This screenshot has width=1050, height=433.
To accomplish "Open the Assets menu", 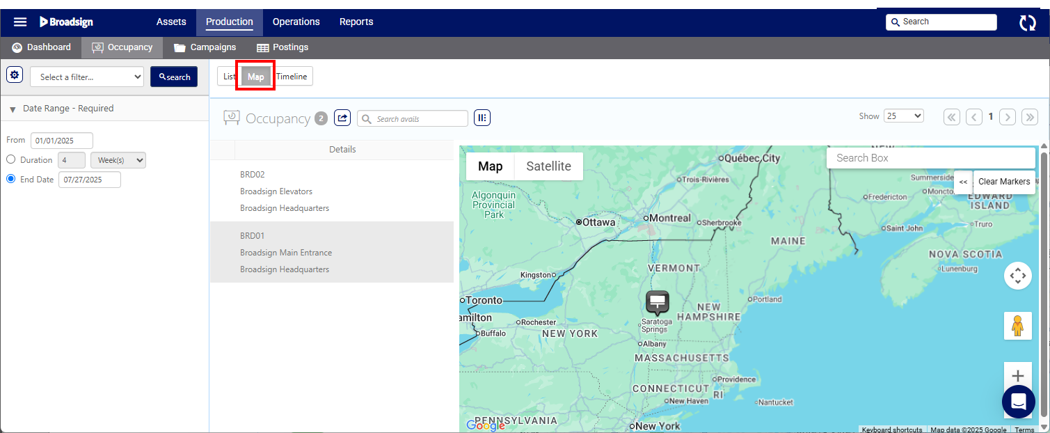I will (171, 22).
